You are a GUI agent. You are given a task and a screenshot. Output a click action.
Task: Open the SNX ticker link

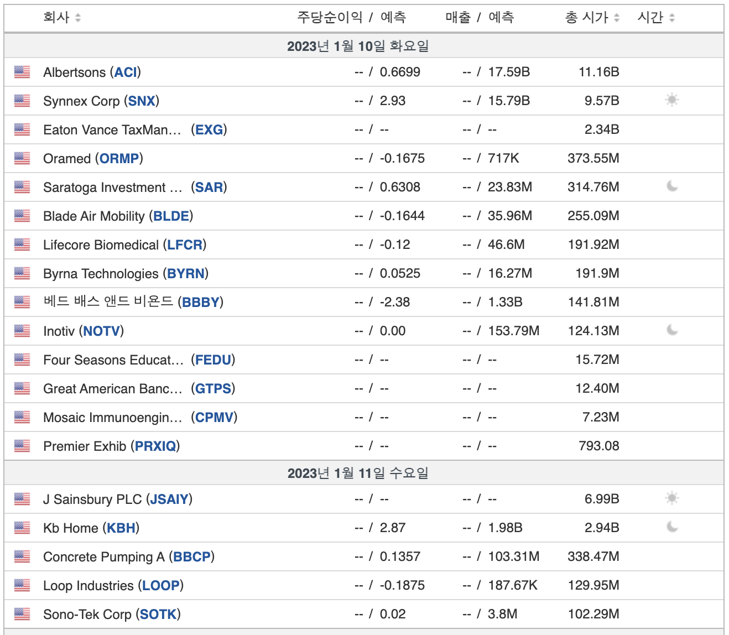(142, 101)
